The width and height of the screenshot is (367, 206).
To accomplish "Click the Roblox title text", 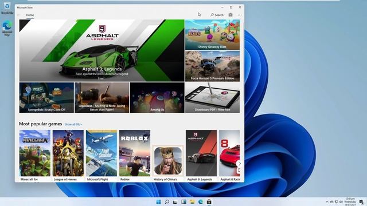I will click(125, 179).
